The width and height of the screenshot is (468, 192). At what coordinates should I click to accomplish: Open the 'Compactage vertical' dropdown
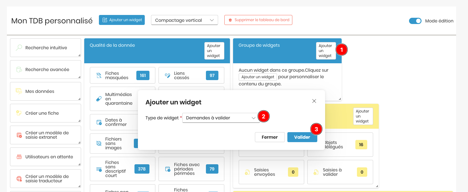(184, 20)
